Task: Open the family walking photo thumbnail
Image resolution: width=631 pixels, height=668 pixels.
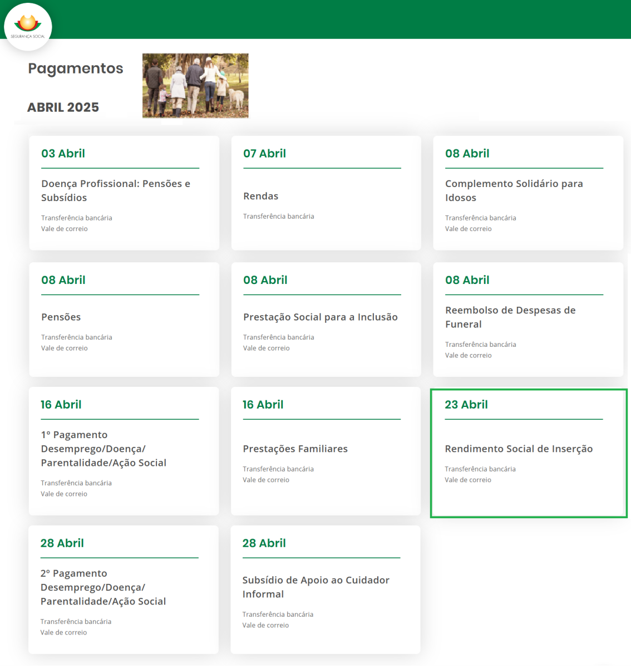Action: click(x=195, y=86)
